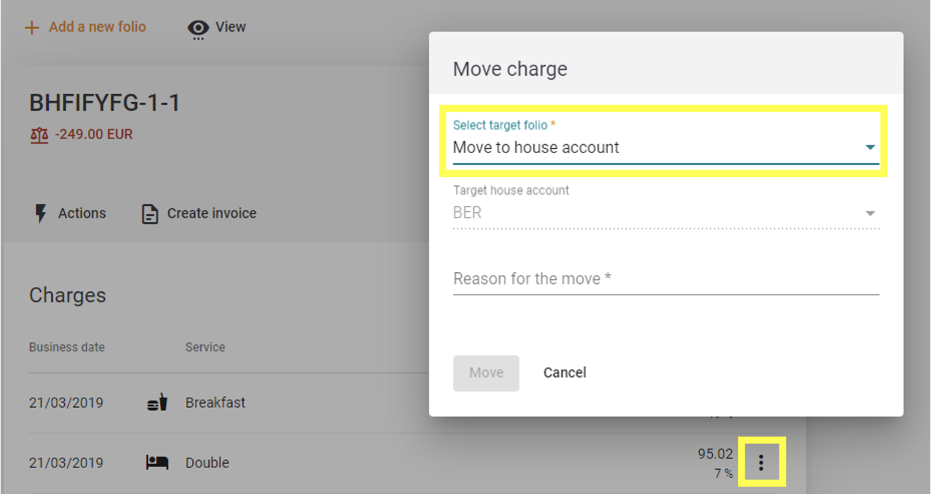
Task: Click the Charges section header
Action: click(67, 295)
